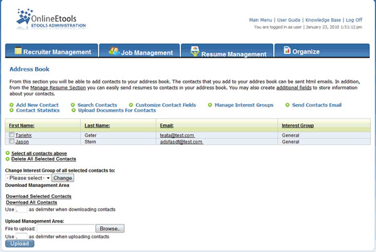This screenshot has width=376, height=252.
Task: Click the Browse button for file upload
Action: (112, 229)
